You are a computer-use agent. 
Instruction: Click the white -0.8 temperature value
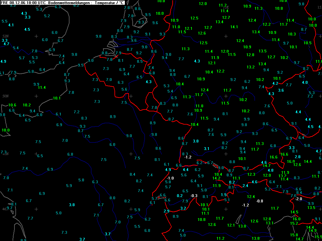[260, 201]
